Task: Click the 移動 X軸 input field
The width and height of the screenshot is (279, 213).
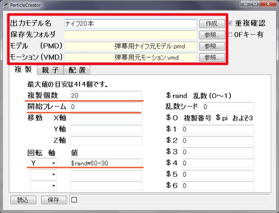Action: tap(107, 118)
